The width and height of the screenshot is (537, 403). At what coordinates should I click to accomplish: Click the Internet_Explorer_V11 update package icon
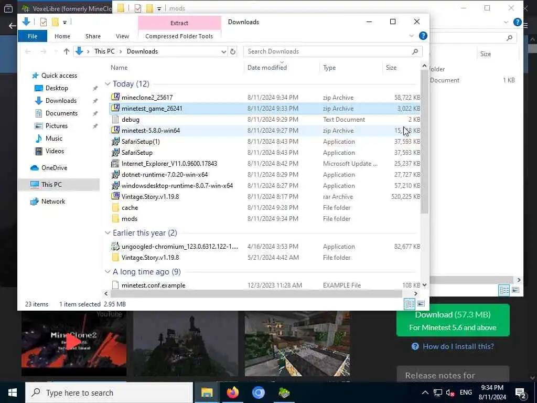point(115,164)
